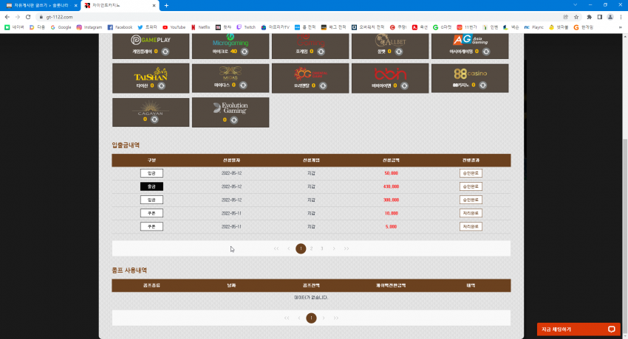
Task: Refresh the Midas balance
Action: tap(243, 85)
